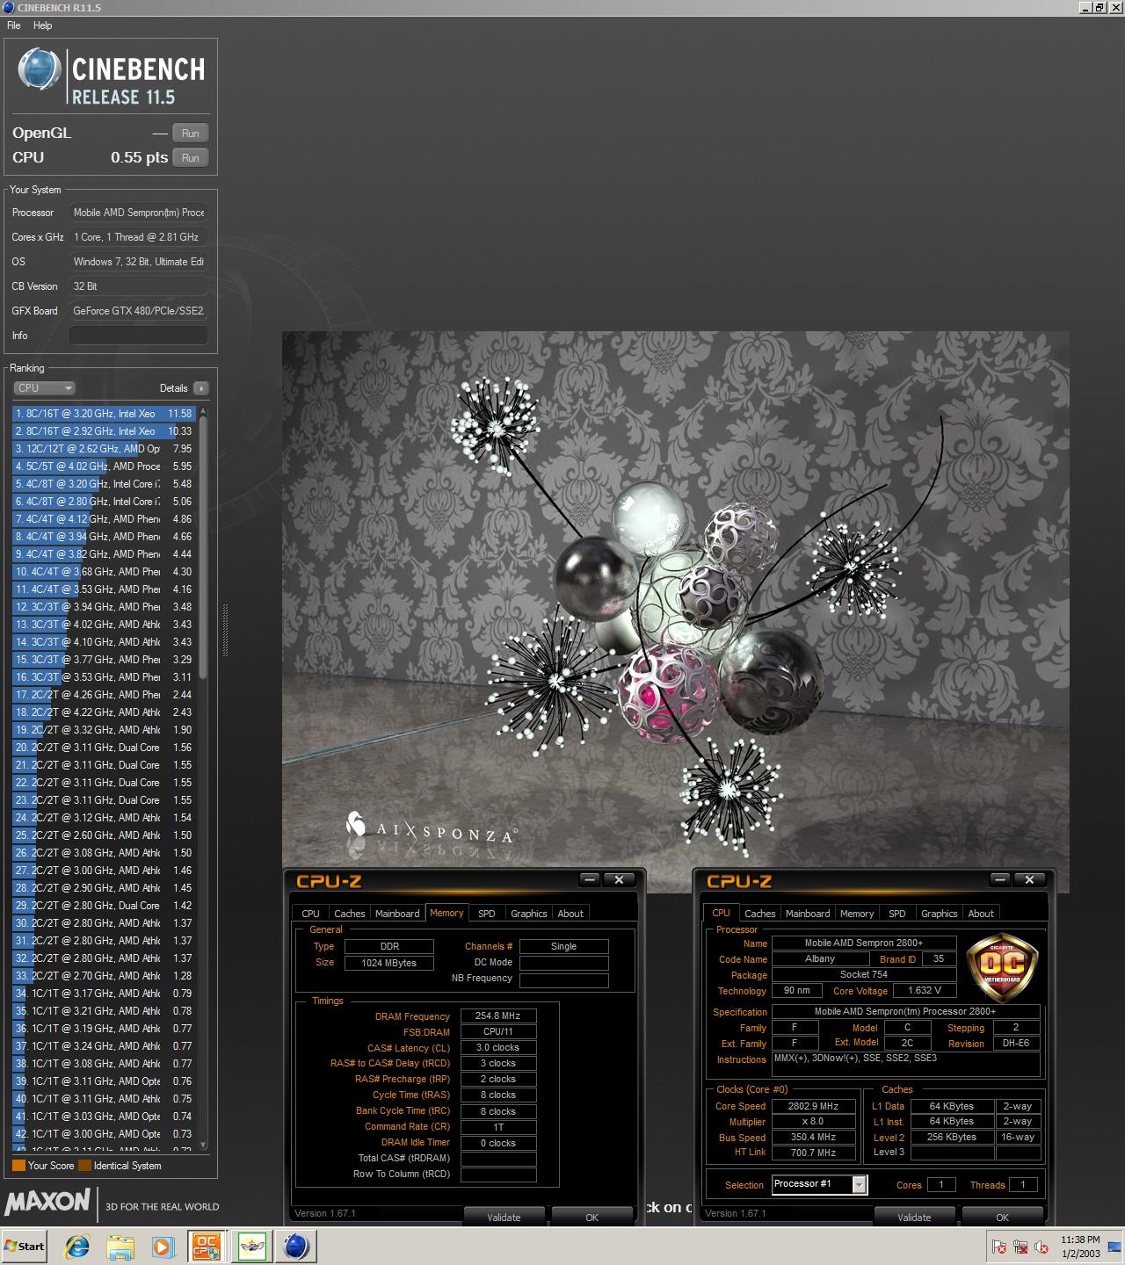This screenshot has width=1125, height=1265.
Task: Activate the Cinebench blue sphere taskbar icon
Action: pos(296,1246)
